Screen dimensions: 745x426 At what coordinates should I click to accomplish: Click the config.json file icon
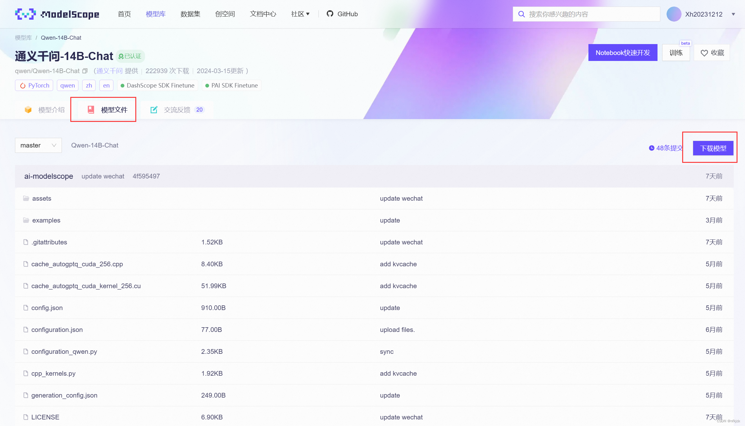coord(26,308)
